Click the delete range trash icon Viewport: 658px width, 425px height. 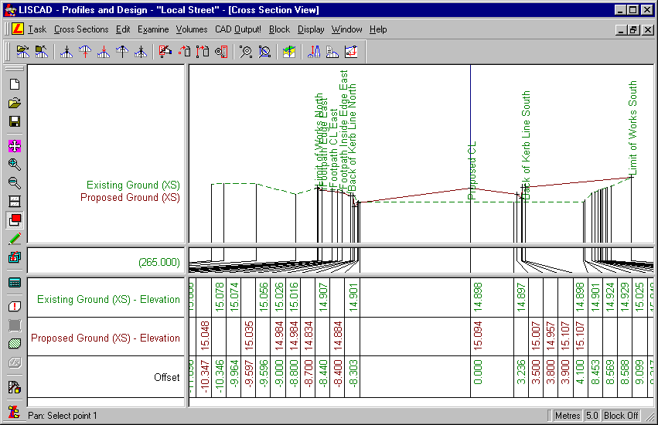pyautogui.click(x=203, y=52)
